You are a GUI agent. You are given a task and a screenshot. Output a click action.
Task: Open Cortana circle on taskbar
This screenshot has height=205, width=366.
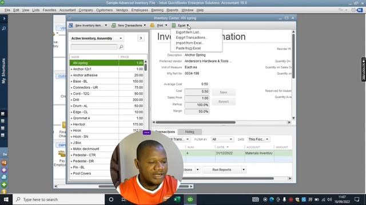111,199
